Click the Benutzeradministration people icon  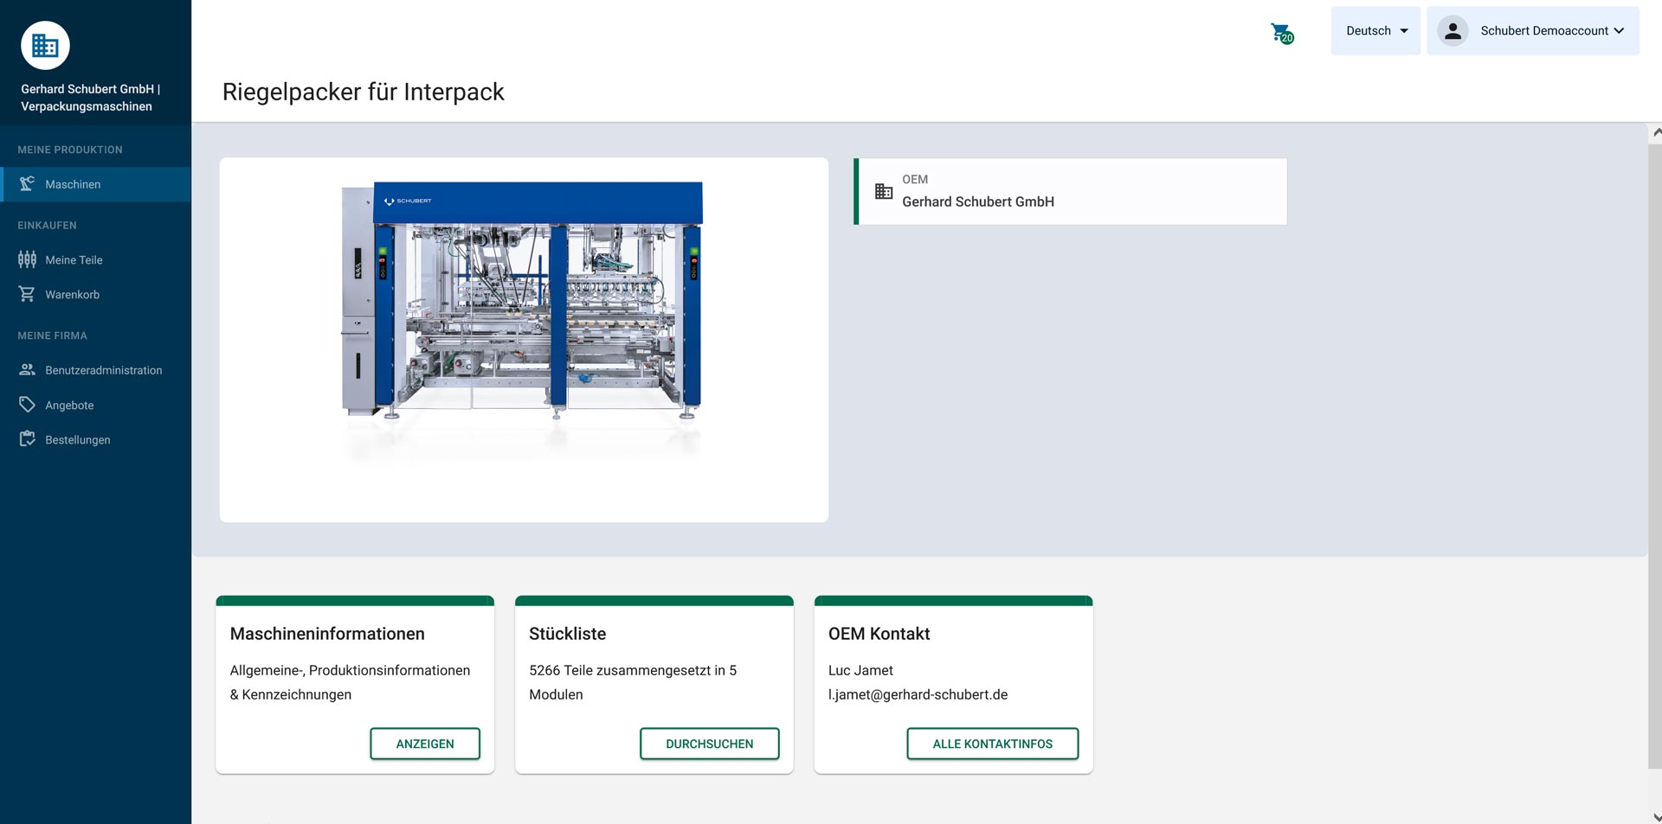click(26, 369)
